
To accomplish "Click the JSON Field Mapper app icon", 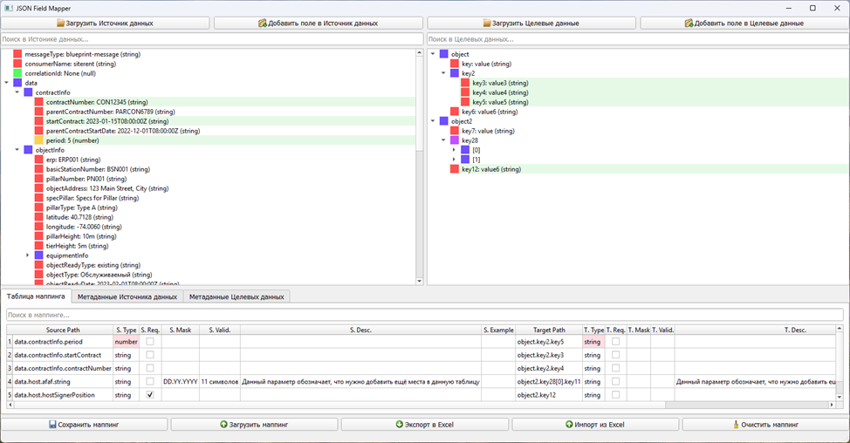I will click(8, 8).
